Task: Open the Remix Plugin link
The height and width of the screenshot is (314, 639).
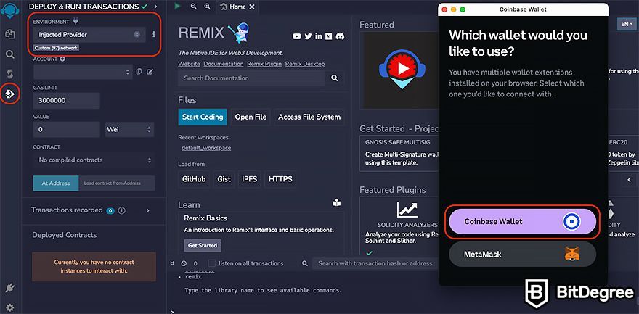Action: (x=264, y=64)
